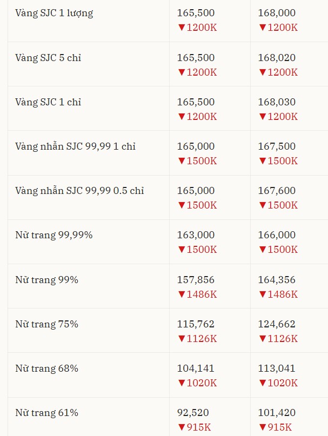
Task: Select the Nữ trang 99,99% row label
Action: coord(54,235)
